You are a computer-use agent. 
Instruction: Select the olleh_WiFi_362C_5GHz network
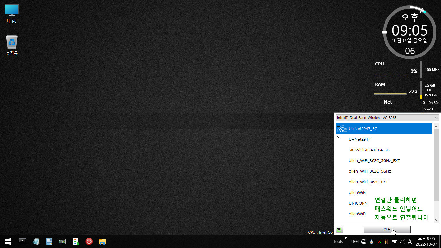384,171
